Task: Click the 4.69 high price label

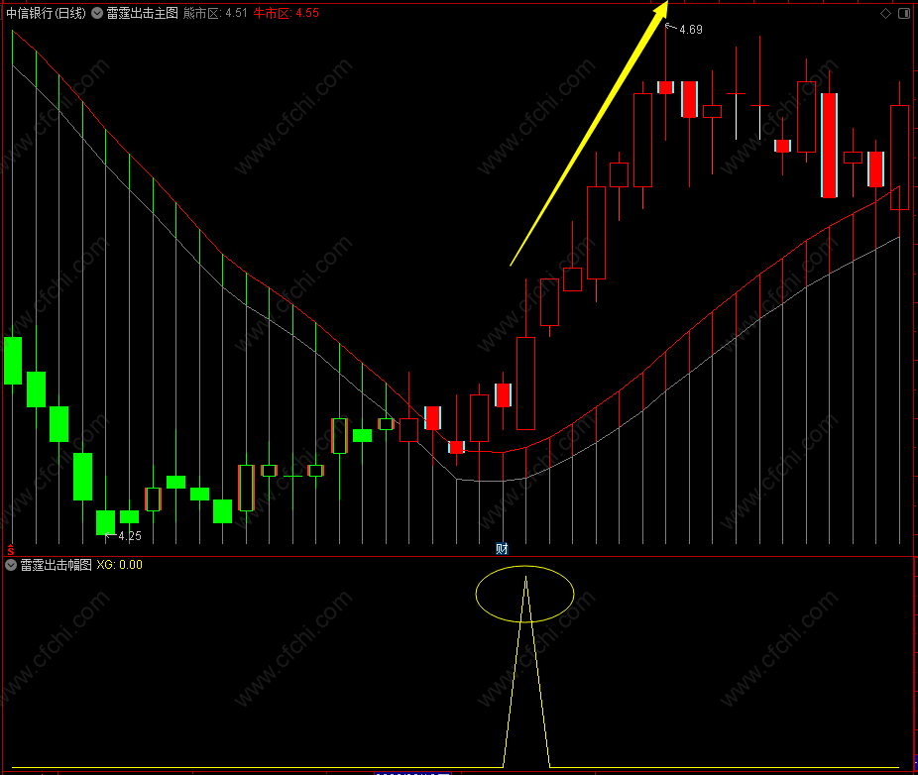Action: point(690,30)
